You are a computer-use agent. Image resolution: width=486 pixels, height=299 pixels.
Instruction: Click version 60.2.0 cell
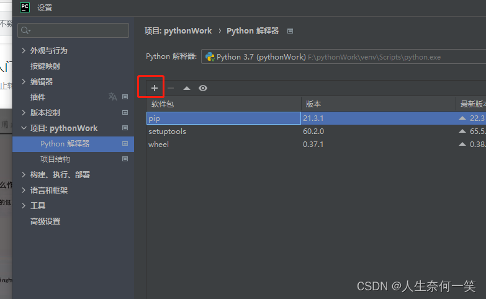point(313,131)
